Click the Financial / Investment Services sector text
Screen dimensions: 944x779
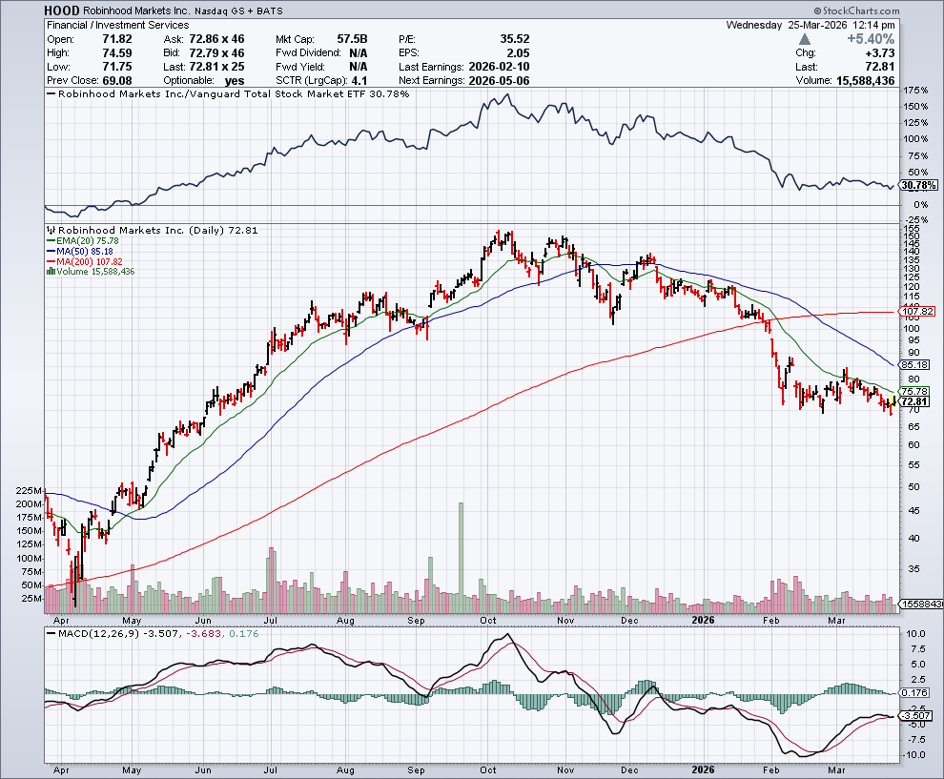click(117, 25)
